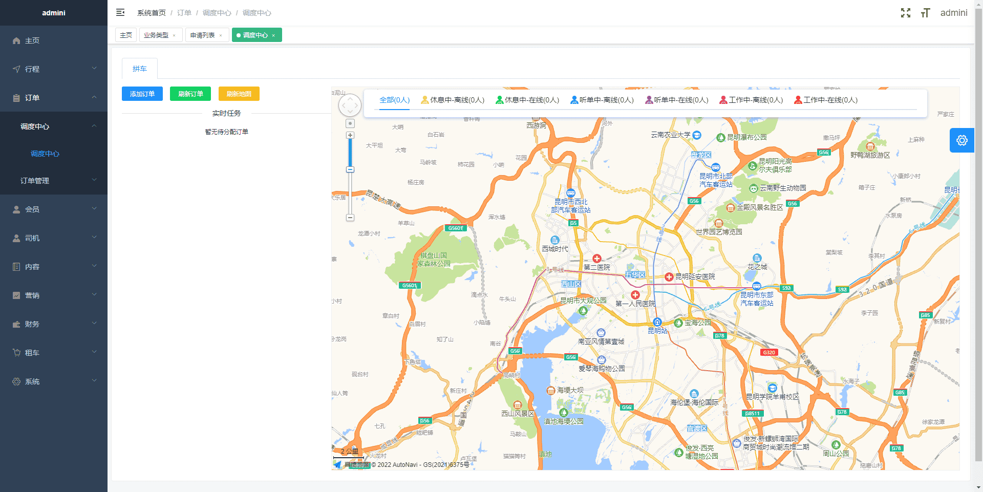
Task: Click the admini logo in sidebar header
Action: (x=54, y=13)
